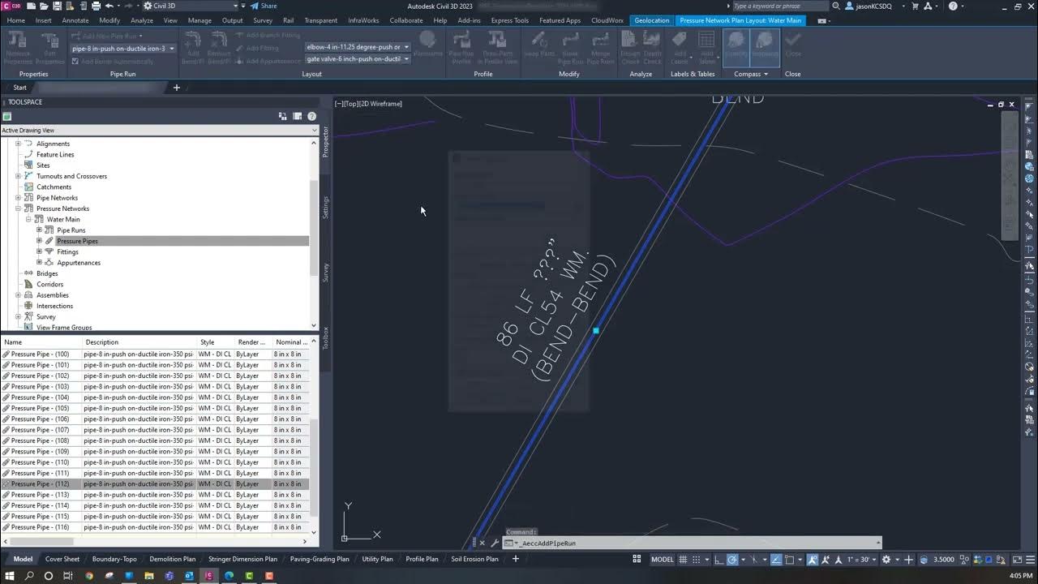Click the Name column header
Image resolution: width=1038 pixels, height=584 pixels.
pyautogui.click(x=41, y=342)
